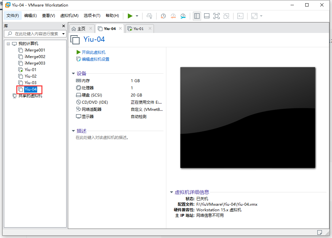Select the running Yiu-01 in library
Viewport: 332px width, 238px height.
(x=30, y=70)
